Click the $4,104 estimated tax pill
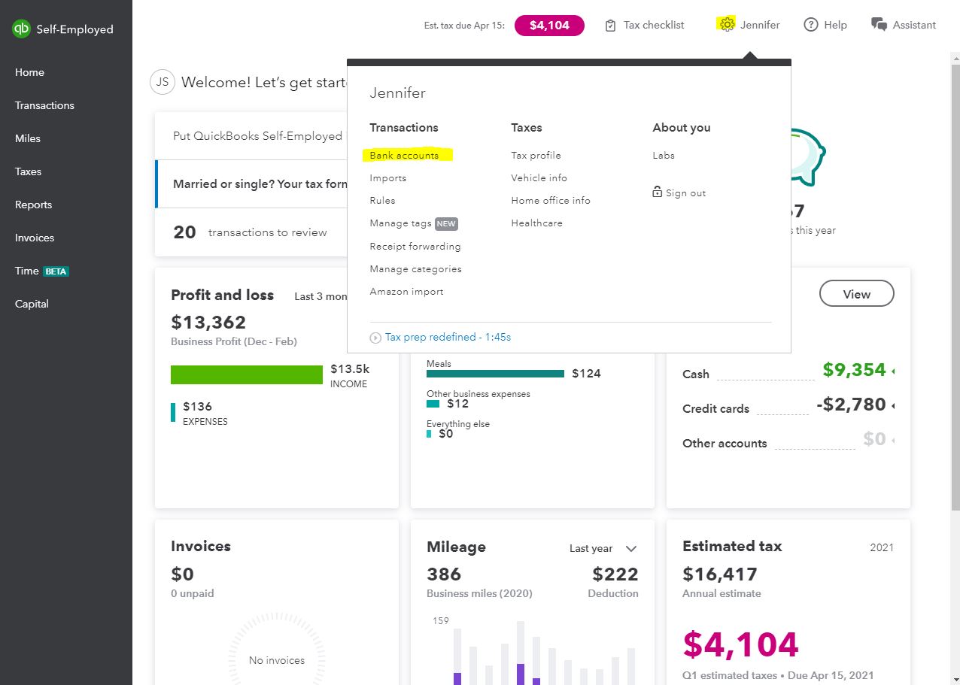Viewport: 960px width, 685px height. click(x=549, y=25)
